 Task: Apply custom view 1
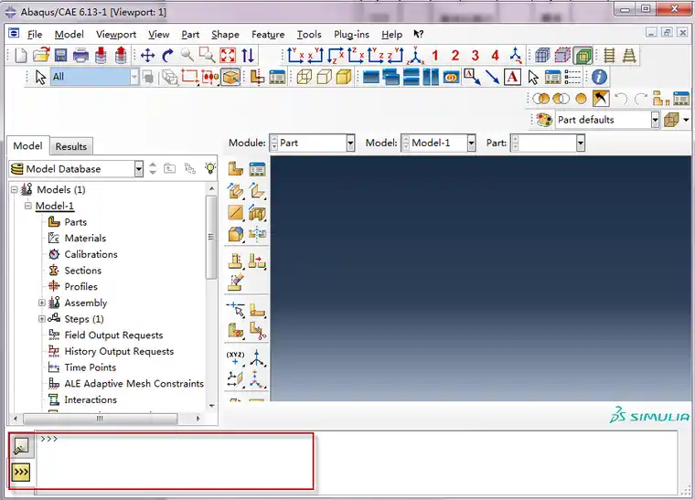pyautogui.click(x=435, y=56)
